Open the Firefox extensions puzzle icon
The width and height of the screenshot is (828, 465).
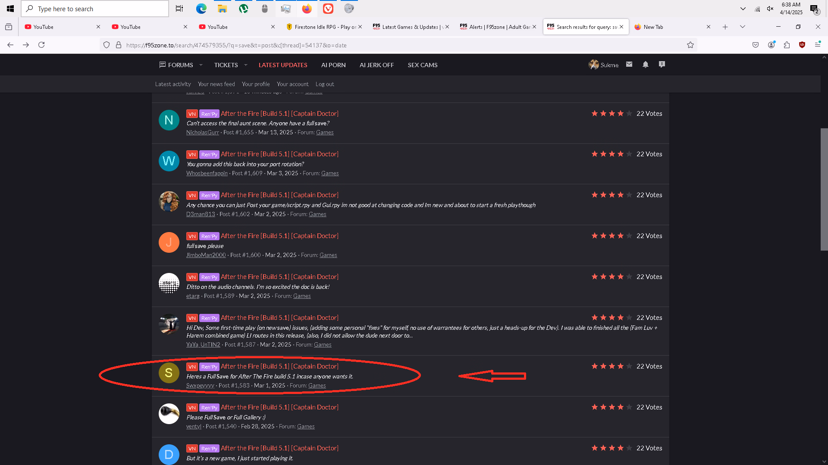pyautogui.click(x=787, y=45)
